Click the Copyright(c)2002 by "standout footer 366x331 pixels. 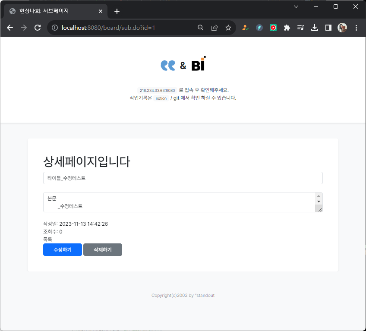(x=183, y=295)
